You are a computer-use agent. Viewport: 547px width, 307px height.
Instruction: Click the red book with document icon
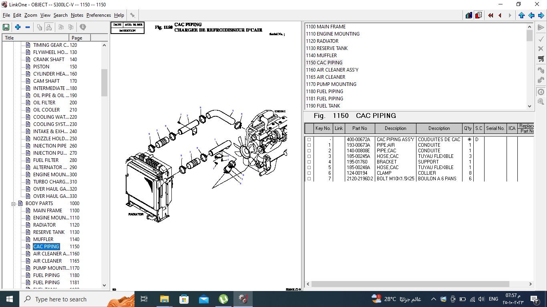click(x=479, y=15)
